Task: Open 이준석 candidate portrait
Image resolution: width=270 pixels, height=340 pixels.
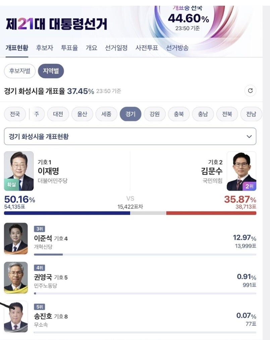Action: 16,239
